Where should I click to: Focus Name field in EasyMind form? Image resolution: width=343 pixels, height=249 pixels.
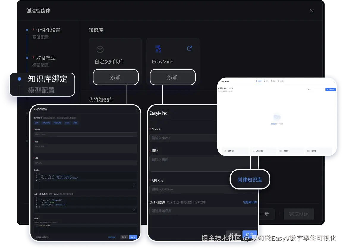pos(183,138)
